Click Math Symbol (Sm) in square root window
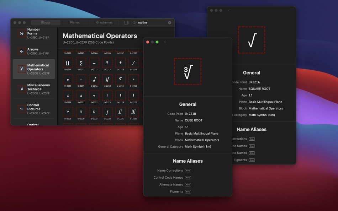This screenshot has height=211, width=338. pyautogui.click(x=262, y=115)
